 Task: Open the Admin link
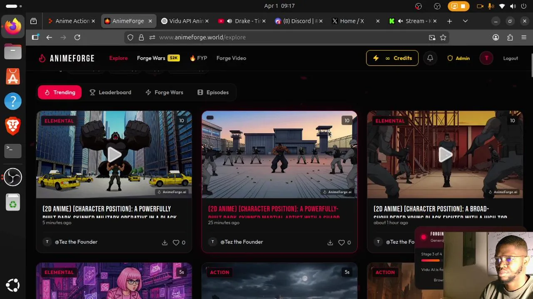[458, 58]
